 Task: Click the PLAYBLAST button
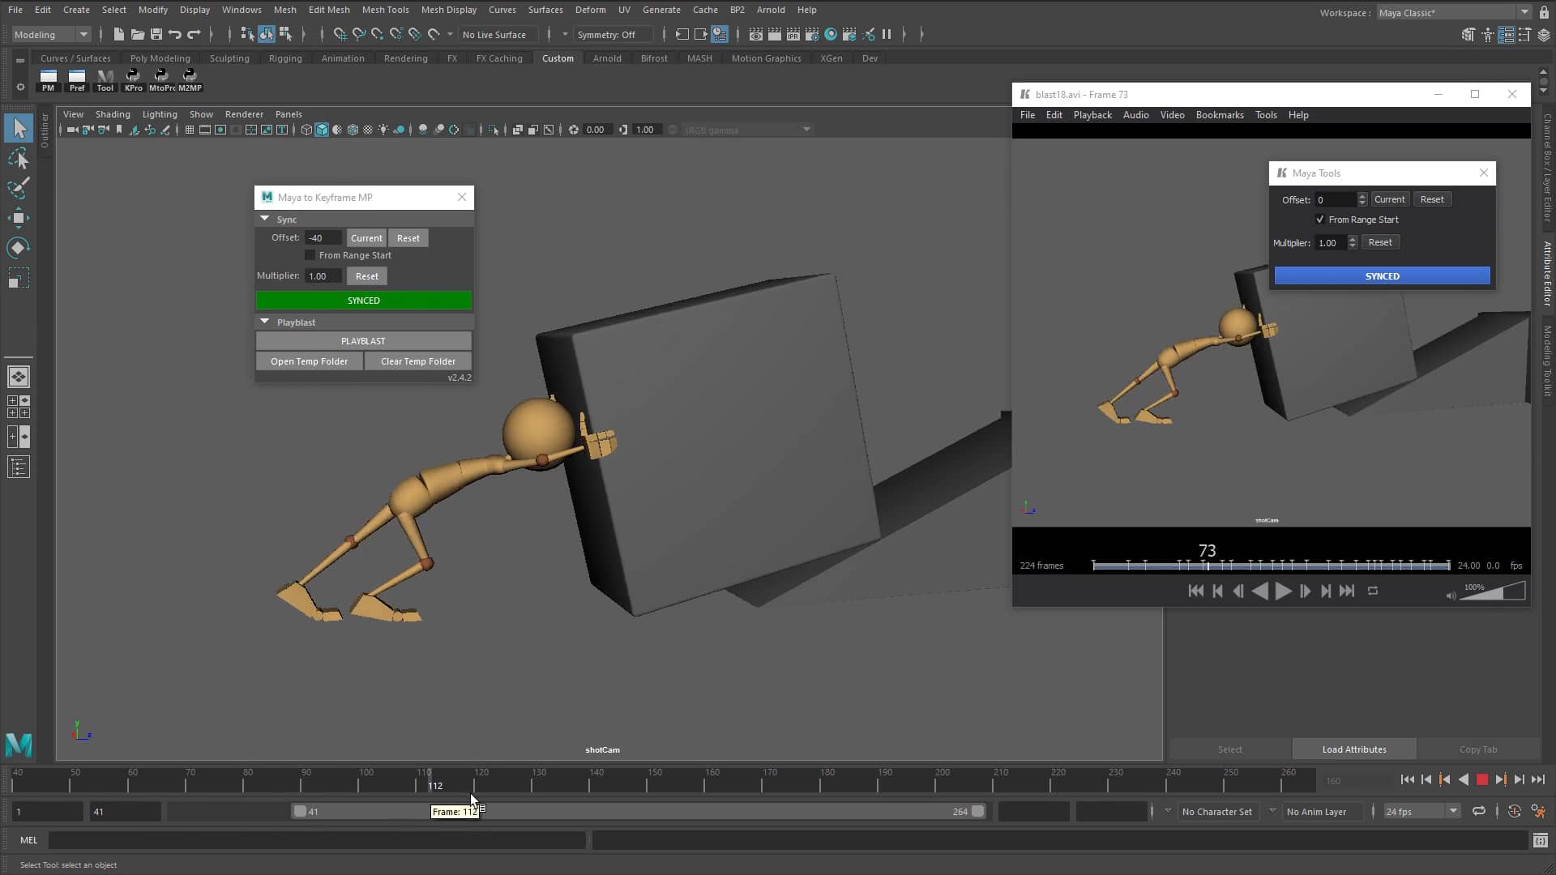[363, 340]
